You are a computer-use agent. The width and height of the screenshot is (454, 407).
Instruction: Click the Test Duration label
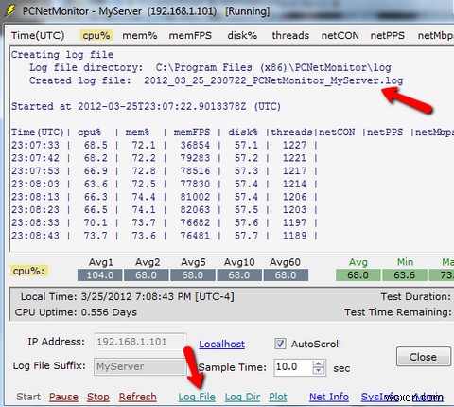coord(416,296)
